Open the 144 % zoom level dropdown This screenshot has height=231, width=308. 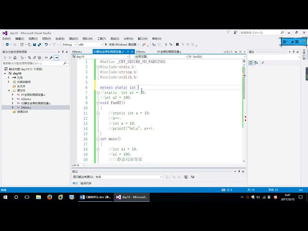click(x=78, y=166)
